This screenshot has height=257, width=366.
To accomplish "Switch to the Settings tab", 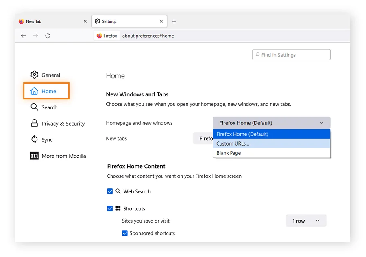I will [x=129, y=21].
